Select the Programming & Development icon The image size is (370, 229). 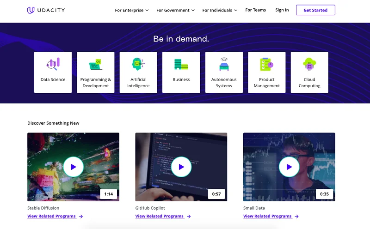point(96,64)
